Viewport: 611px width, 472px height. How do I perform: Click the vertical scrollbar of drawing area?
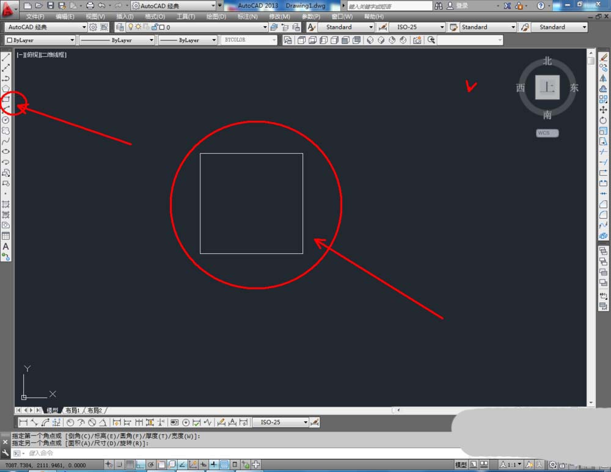591,228
